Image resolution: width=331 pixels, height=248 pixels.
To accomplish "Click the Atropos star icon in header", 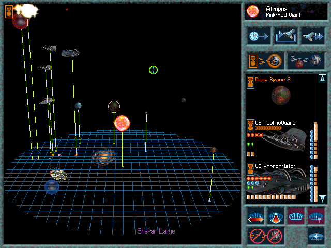I will pyautogui.click(x=253, y=11).
